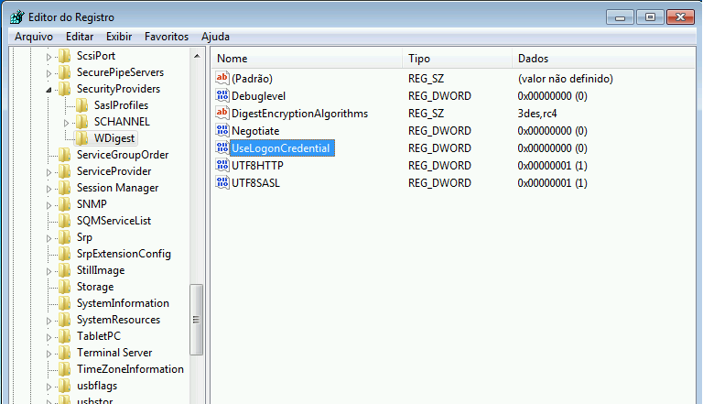Click the UTF8SASL DWORD icon
Image resolution: width=703 pixels, height=404 pixels.
point(222,183)
